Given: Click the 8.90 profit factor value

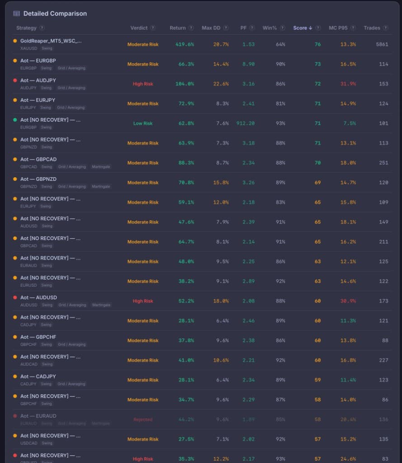Looking at the screenshot, I should point(248,64).
